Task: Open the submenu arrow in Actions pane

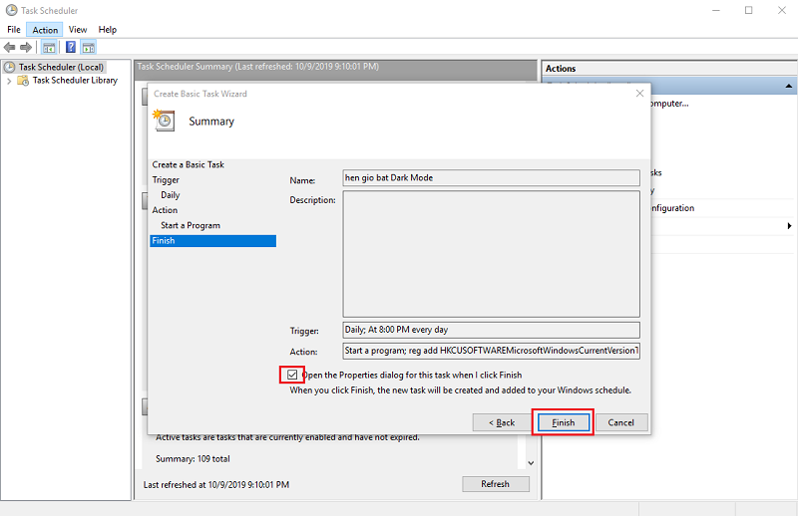Action: point(789,226)
